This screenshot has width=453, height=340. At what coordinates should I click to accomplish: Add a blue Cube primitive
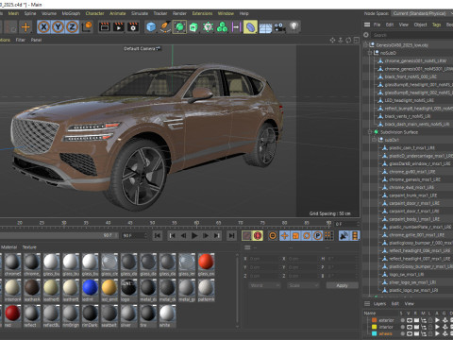coord(151,27)
